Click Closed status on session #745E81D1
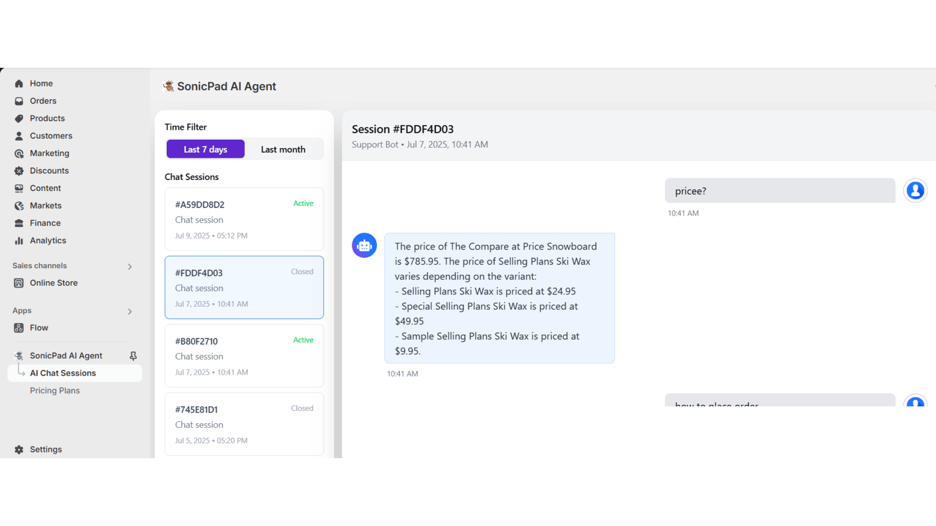 coord(302,409)
